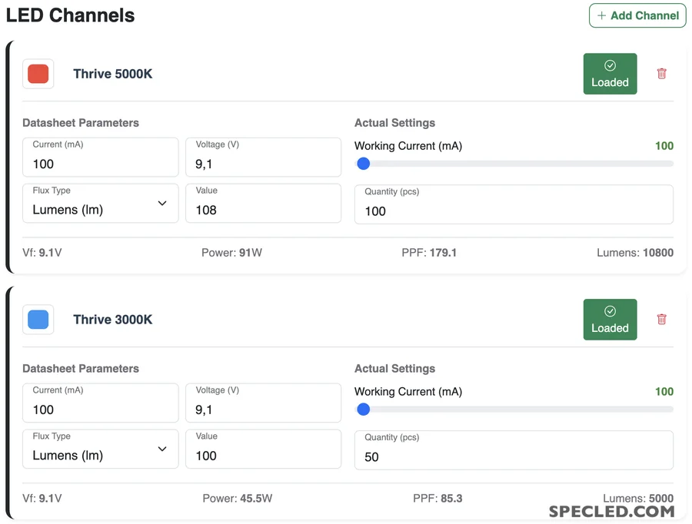Click the Lumens: 10800 readout
Image resolution: width=692 pixels, height=524 pixels.
[635, 253]
